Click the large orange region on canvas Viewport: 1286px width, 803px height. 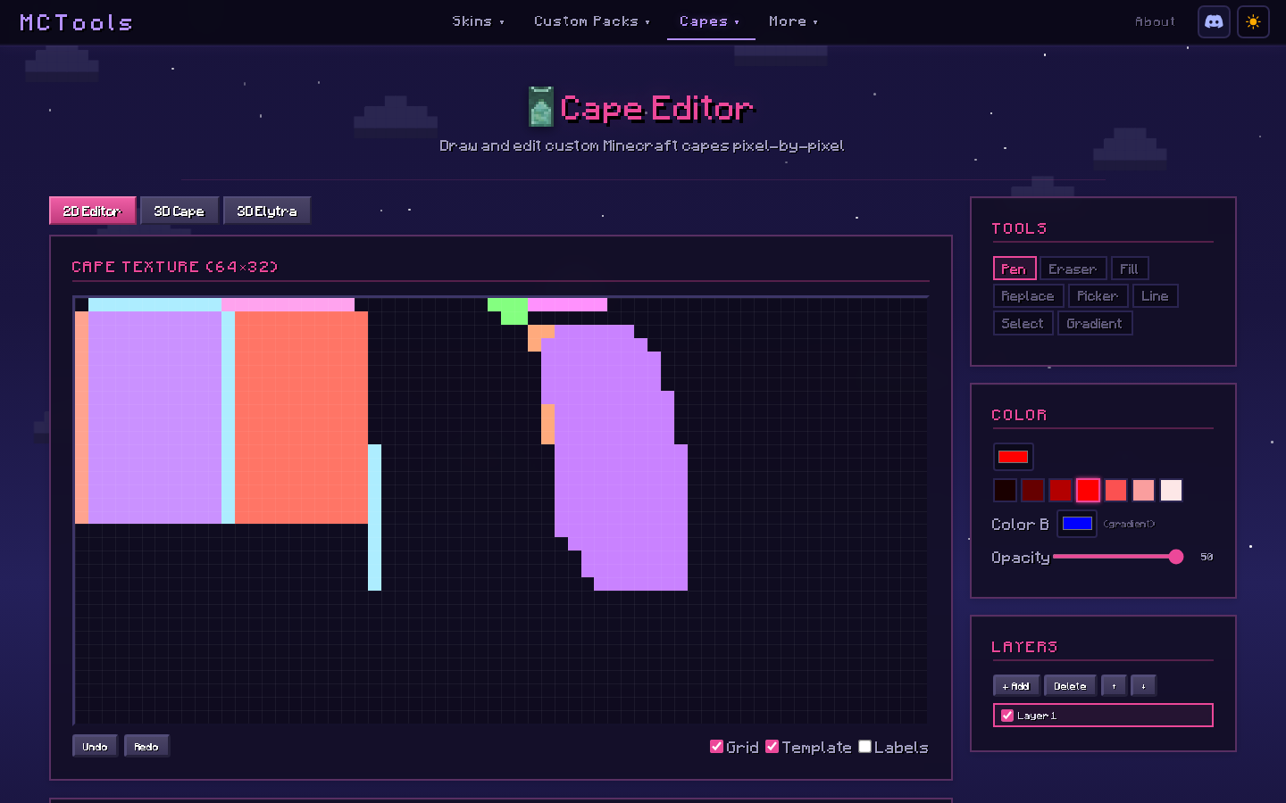click(x=301, y=418)
